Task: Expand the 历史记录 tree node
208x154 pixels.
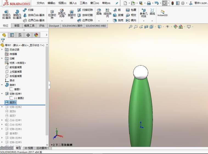Action: click(2, 49)
